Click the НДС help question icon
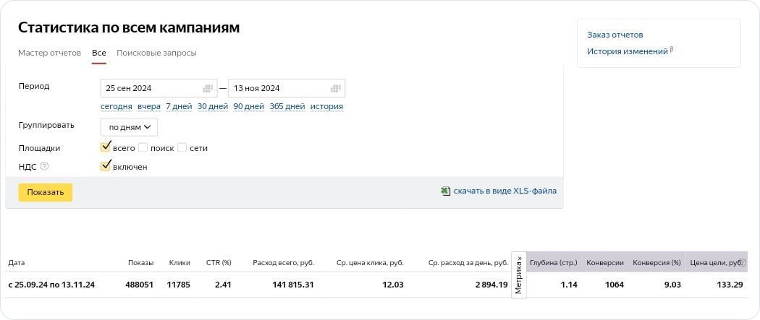760x320 pixels. click(x=44, y=166)
